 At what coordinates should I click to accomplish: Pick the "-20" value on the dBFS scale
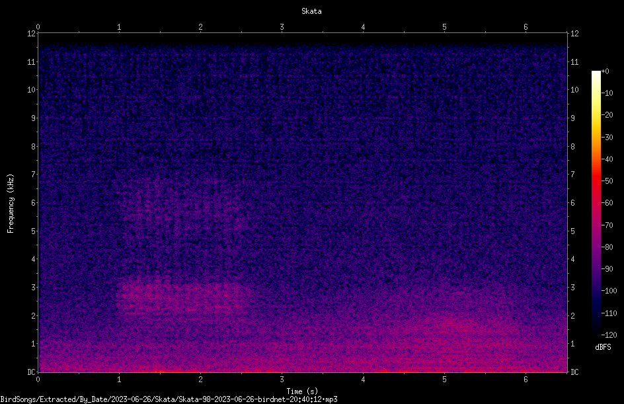[x=607, y=115]
